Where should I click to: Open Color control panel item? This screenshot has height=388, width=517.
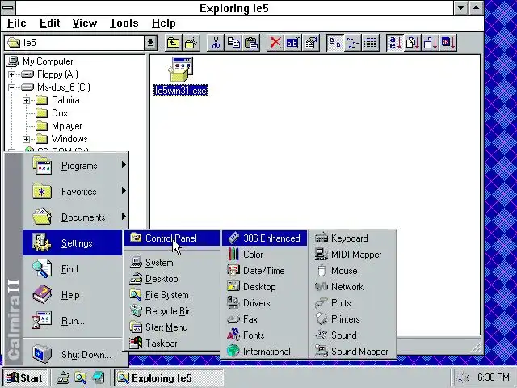(264, 255)
